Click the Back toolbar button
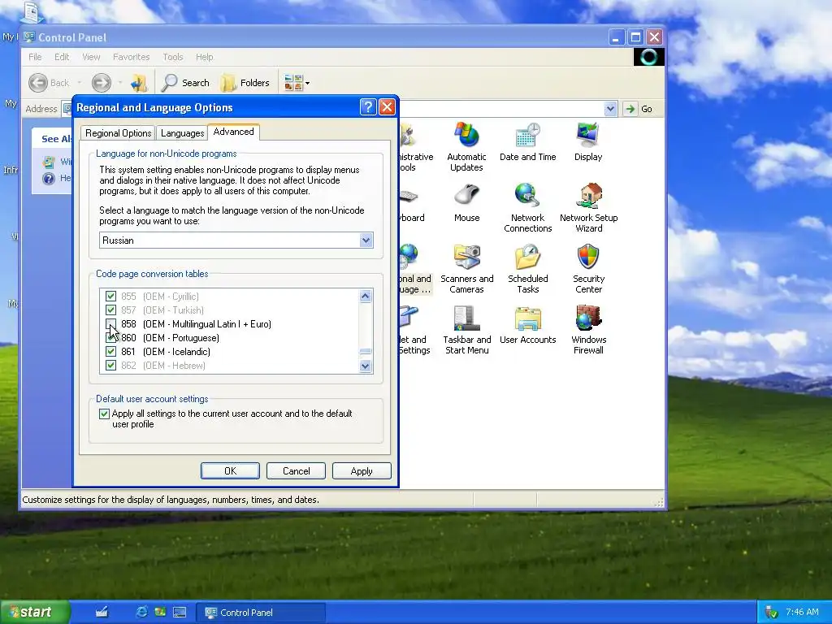832x624 pixels. (49, 83)
